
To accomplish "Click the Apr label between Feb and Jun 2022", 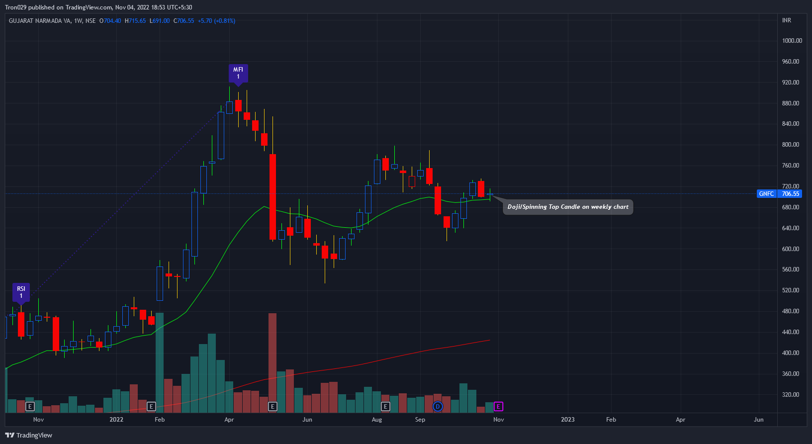I will coord(229,420).
